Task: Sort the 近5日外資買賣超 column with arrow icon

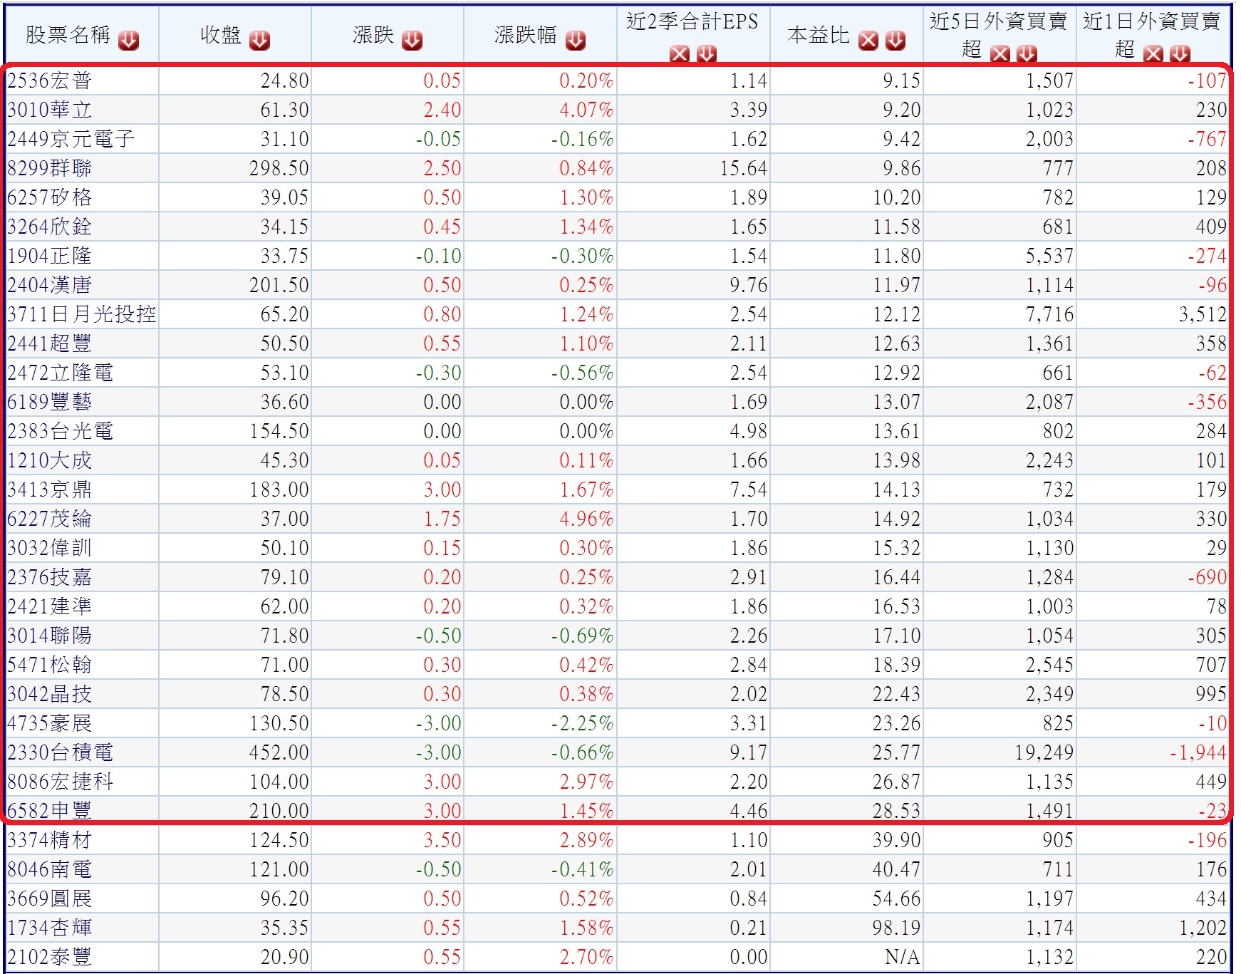Action: click(1027, 53)
